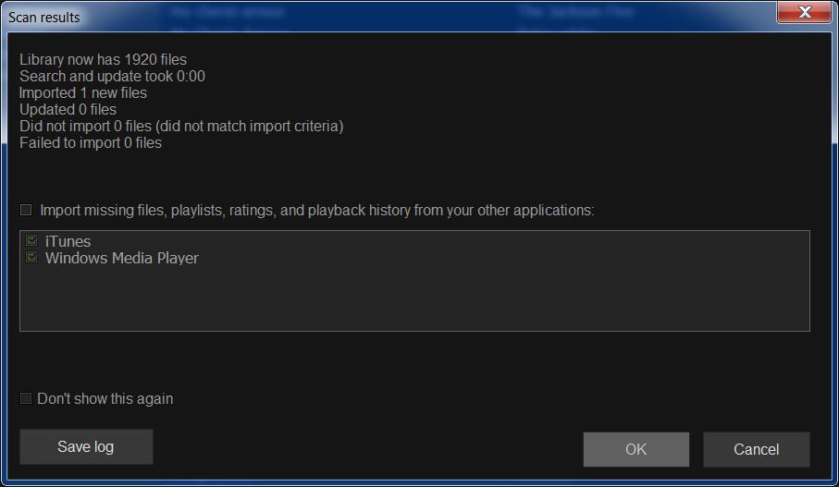Viewport: 839px width, 487px height.
Task: Click the Updated 0 files line
Action: coord(68,110)
